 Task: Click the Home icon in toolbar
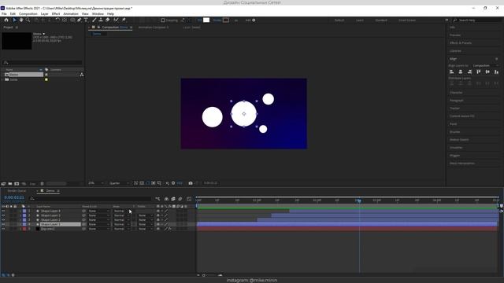coord(6,20)
